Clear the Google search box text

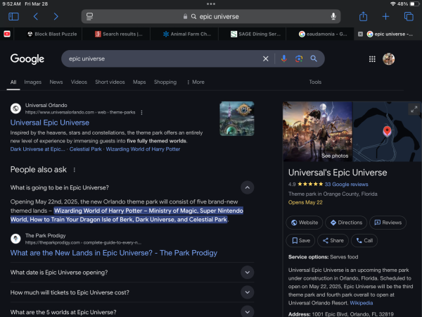(265, 58)
